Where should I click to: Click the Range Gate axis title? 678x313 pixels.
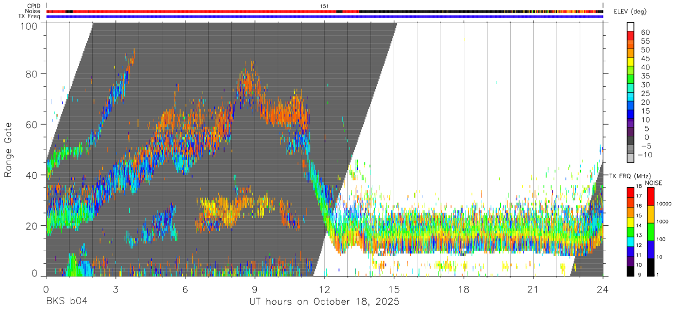click(8, 150)
